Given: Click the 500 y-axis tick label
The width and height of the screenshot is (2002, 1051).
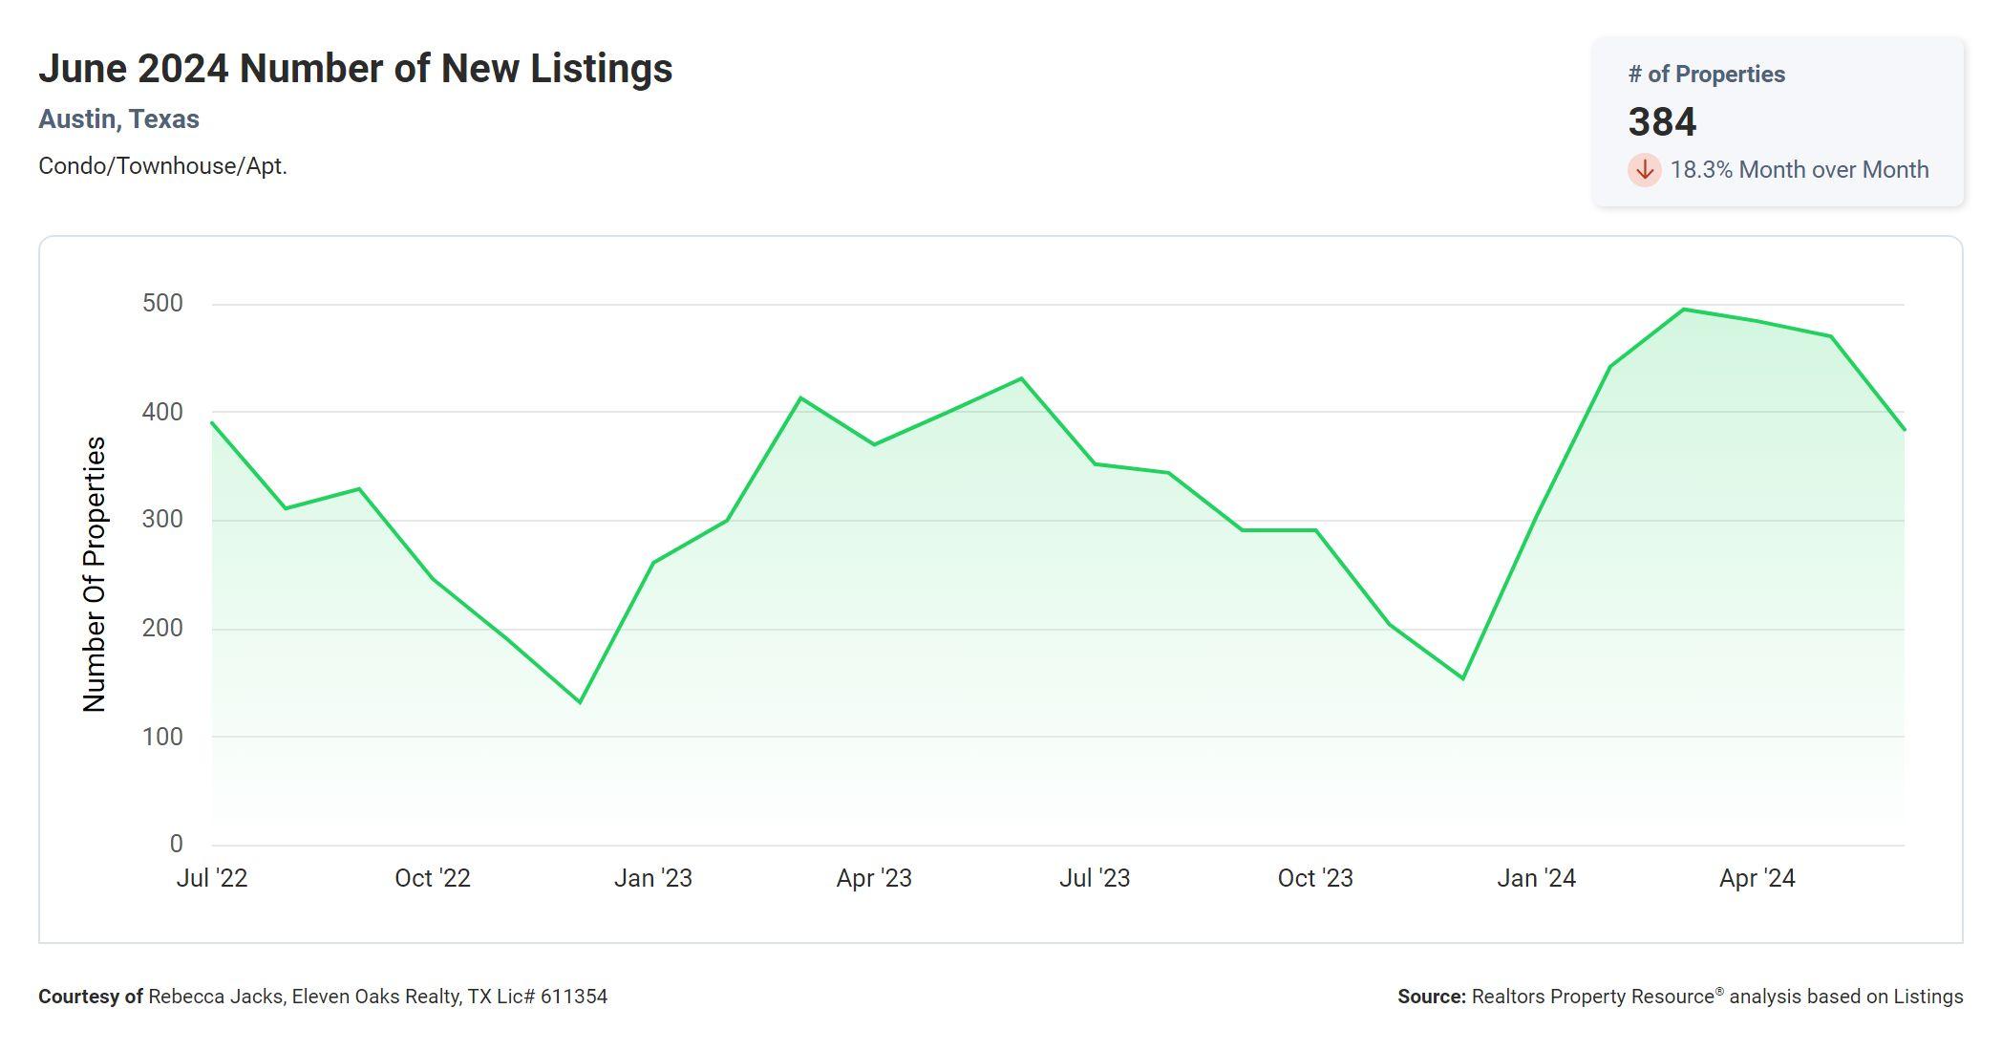Looking at the screenshot, I should (162, 304).
